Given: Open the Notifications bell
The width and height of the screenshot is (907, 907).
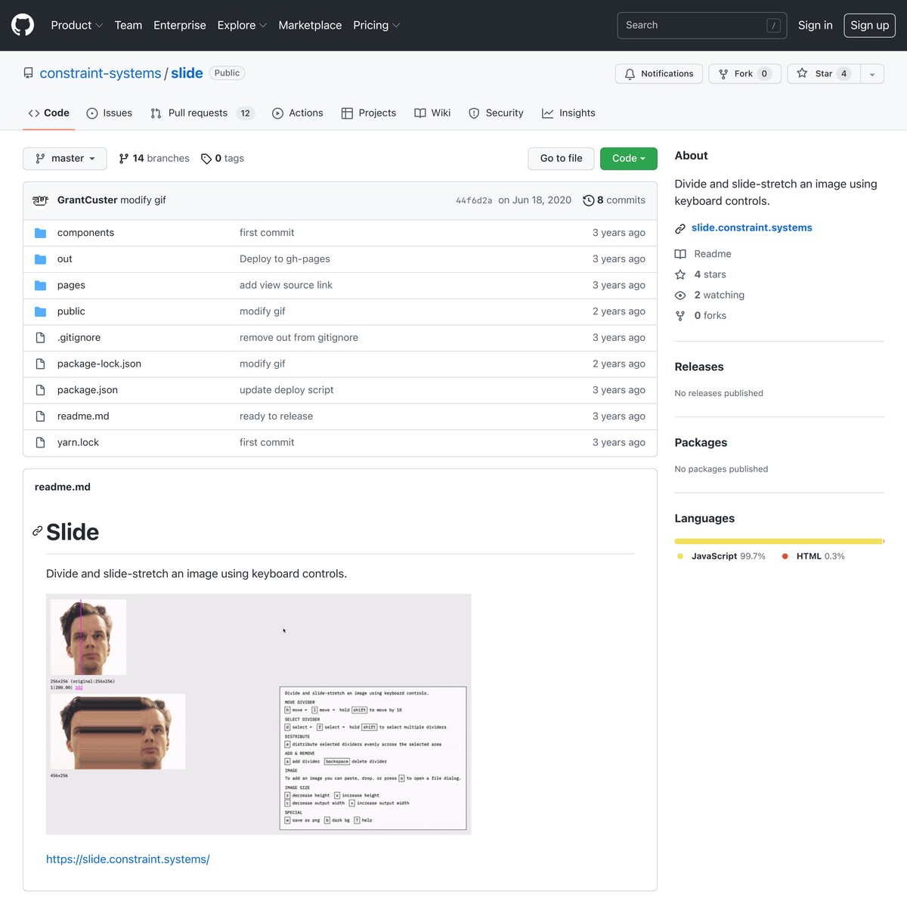Looking at the screenshot, I should (x=630, y=73).
